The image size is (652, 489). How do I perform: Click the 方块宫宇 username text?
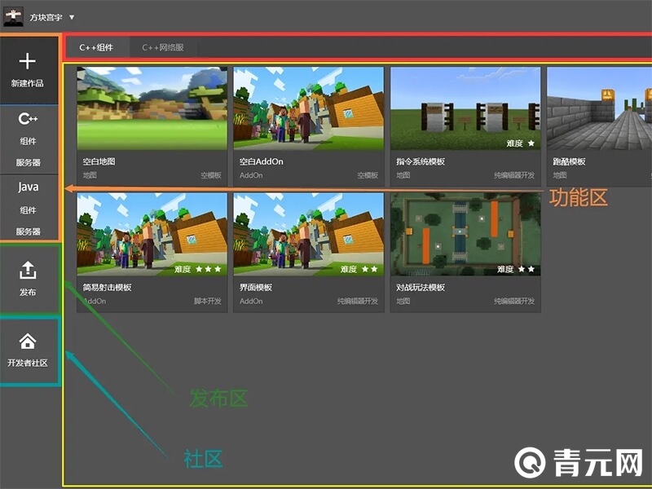click(x=46, y=17)
